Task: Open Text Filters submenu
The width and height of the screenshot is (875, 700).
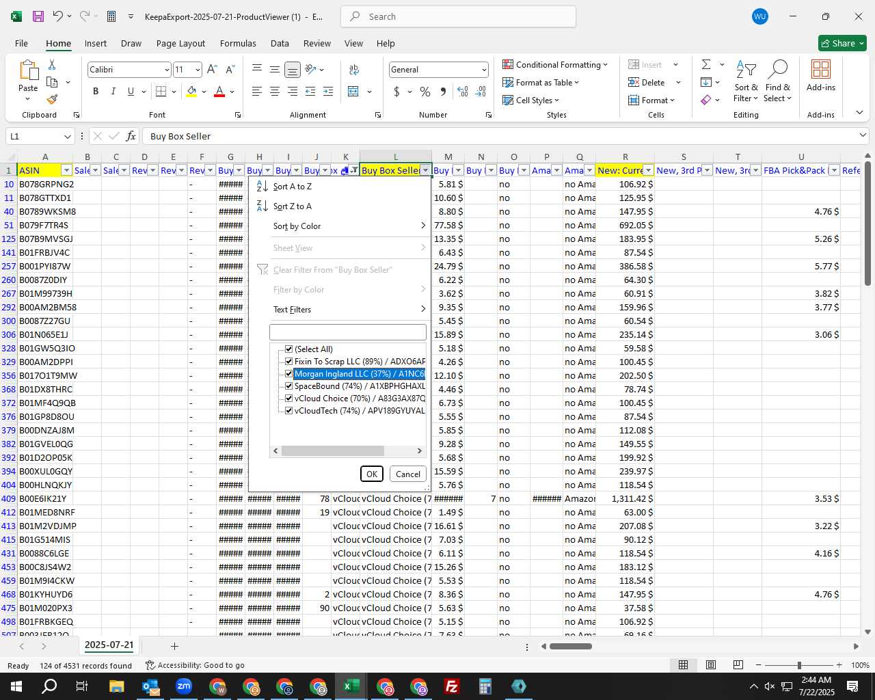Action: [340, 310]
